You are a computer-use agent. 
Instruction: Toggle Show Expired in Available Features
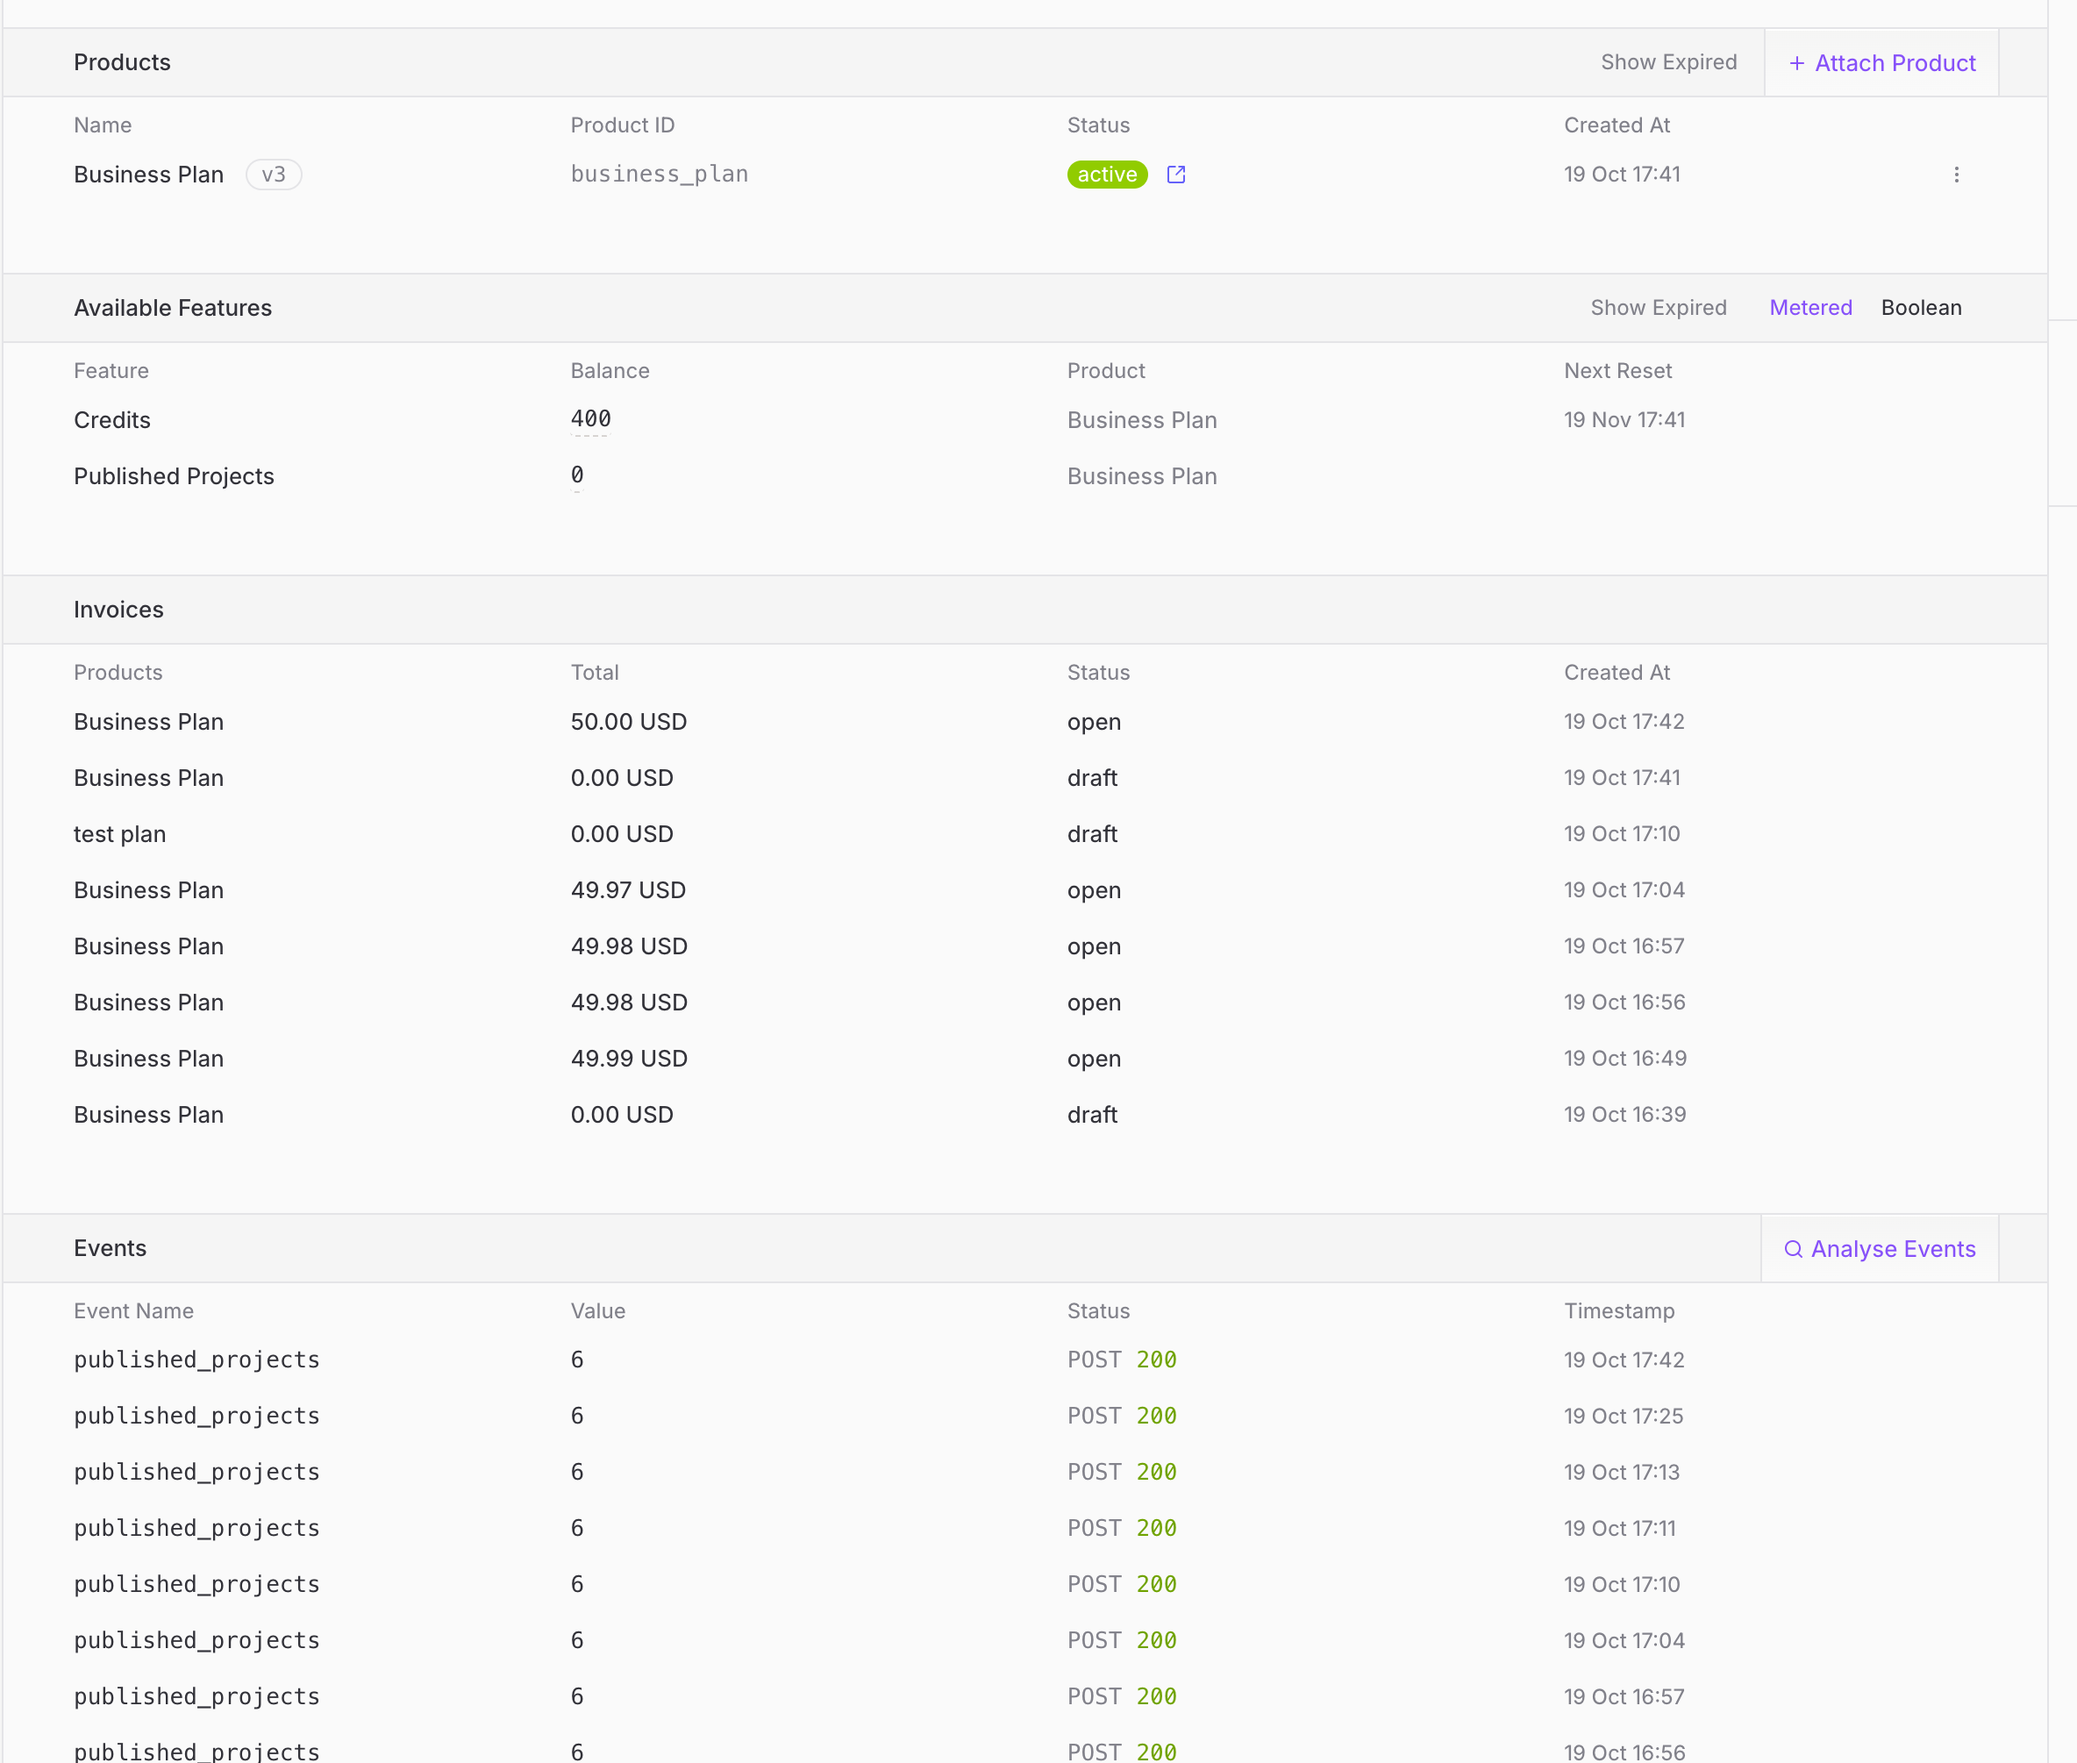(x=1659, y=308)
